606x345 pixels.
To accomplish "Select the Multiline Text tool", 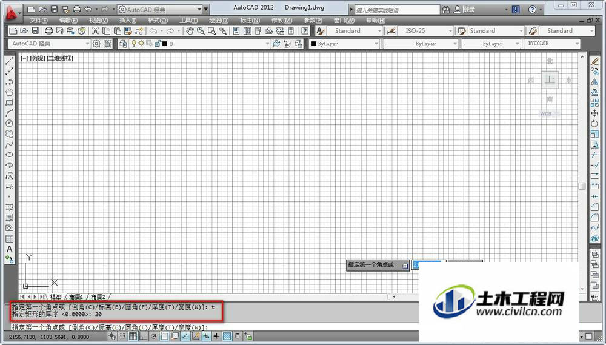I will coord(9,249).
